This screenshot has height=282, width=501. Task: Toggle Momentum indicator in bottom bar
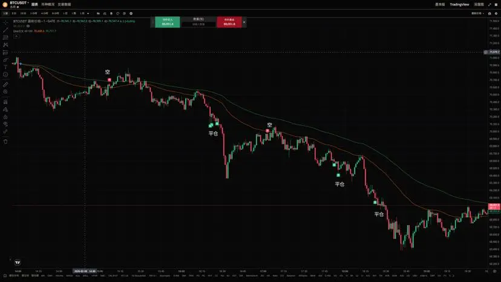click(x=252, y=275)
